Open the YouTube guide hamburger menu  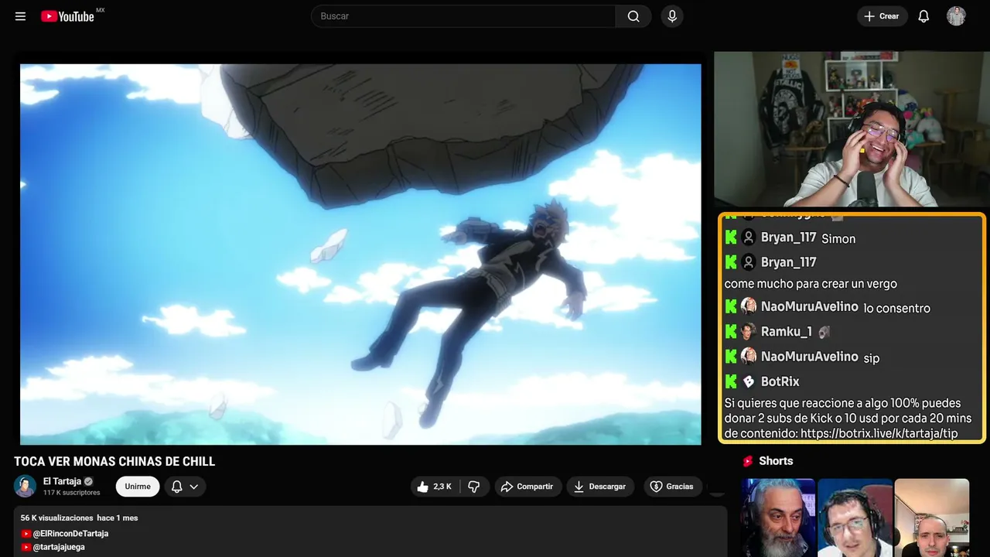click(x=20, y=16)
